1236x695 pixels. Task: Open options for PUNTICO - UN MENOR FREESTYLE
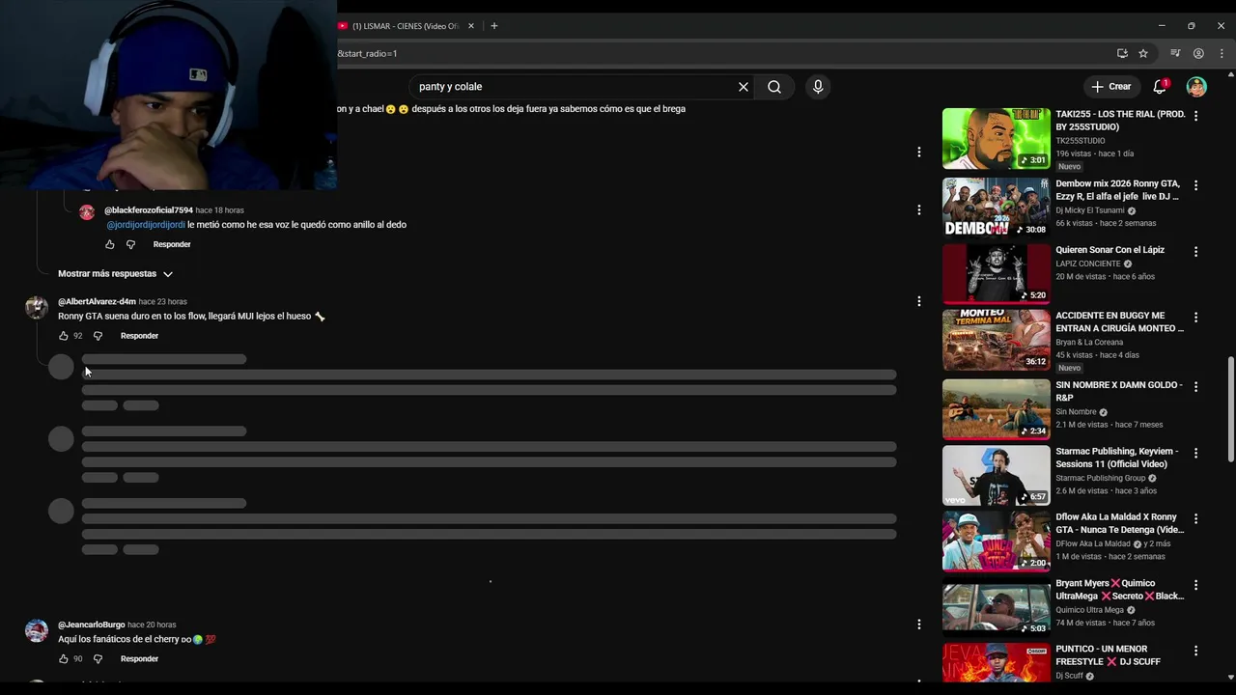1195,651
